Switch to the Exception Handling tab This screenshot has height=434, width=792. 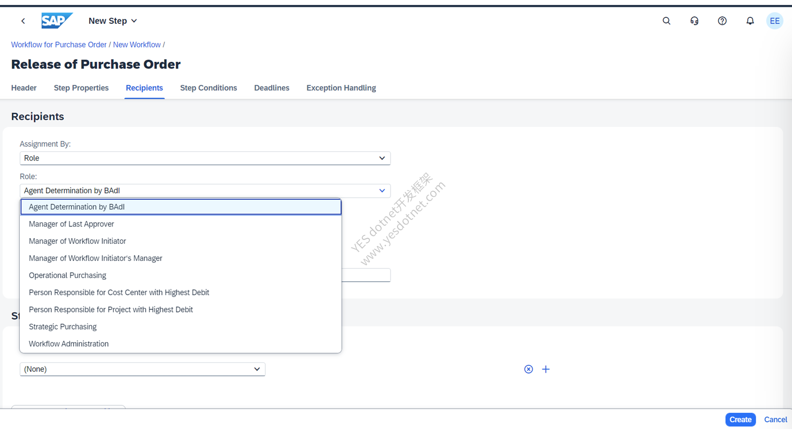click(x=341, y=88)
